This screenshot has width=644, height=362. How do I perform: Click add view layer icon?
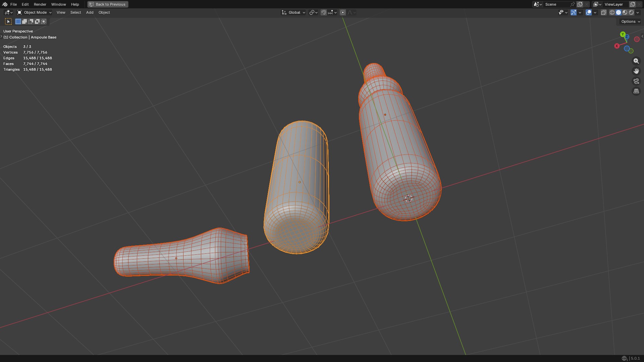coord(633,4)
